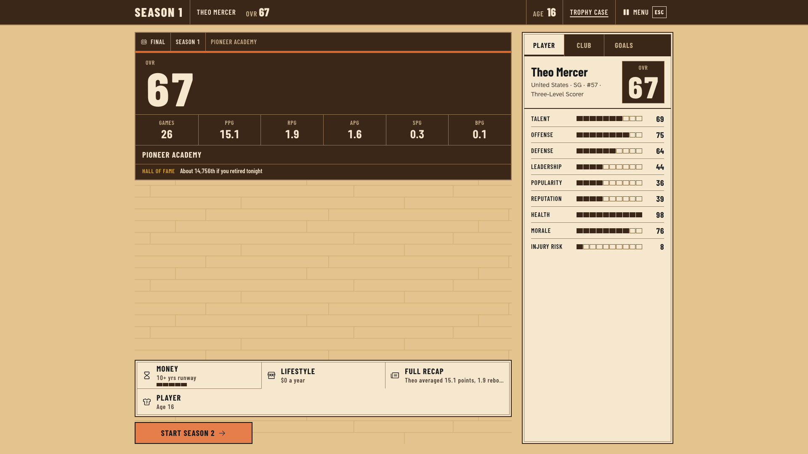Click the Hall of Fame ranking line

[x=323, y=172]
